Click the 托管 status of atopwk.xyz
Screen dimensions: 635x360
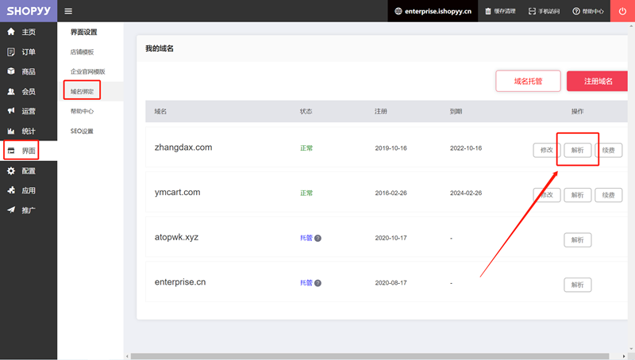click(306, 238)
